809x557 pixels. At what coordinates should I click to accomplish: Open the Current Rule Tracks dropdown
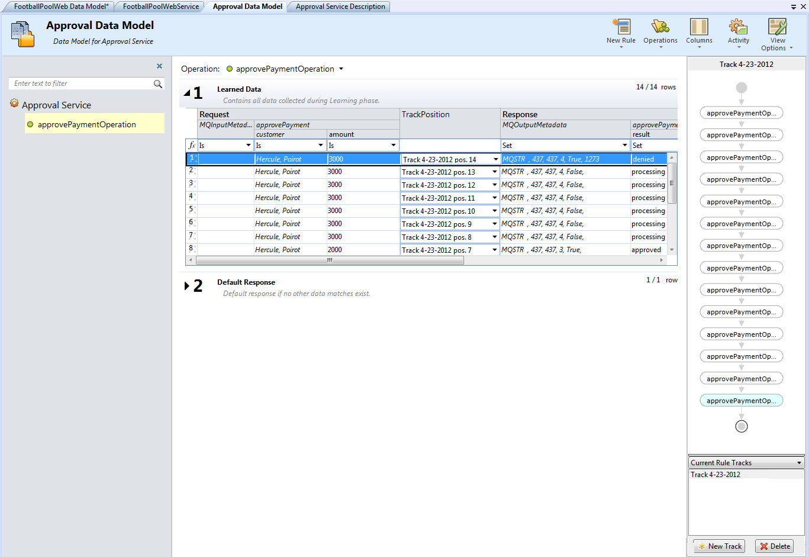pyautogui.click(x=799, y=463)
